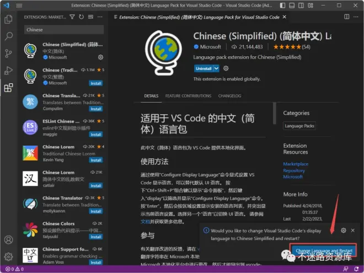Install Chinese Lorem by Kevin Yang
The height and width of the screenshot is (273, 364).
click(96, 160)
